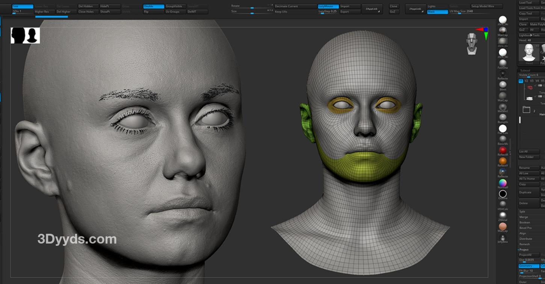The width and height of the screenshot is (545, 284).
Task: Click the head silhouette reference thumbnail
Action: (x=25, y=36)
